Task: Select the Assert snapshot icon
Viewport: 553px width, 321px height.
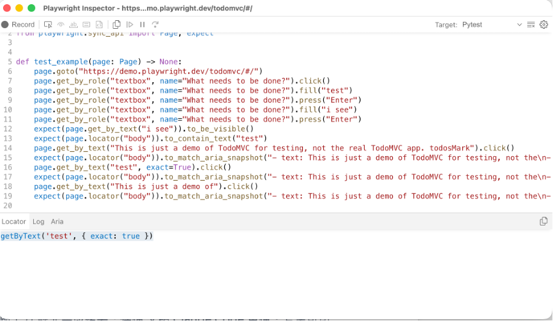Action: pos(99,25)
